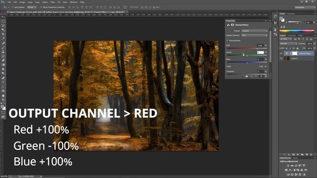317x178 pixels.
Task: Toggle lock position in Layers panel
Action: [x=294, y=48]
